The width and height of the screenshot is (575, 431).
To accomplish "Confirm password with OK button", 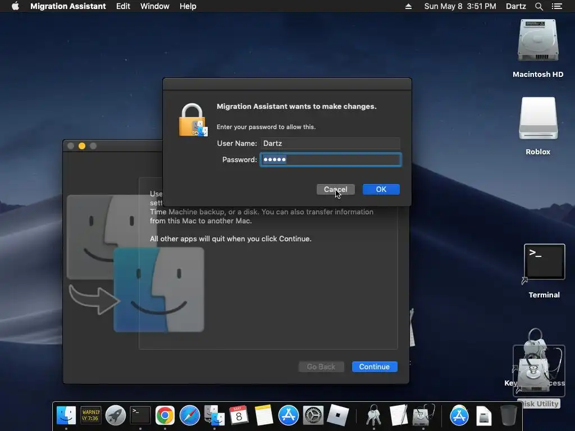I will (381, 190).
